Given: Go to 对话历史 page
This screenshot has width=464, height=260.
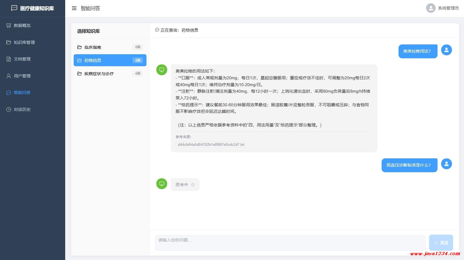Looking at the screenshot, I should coord(22,110).
